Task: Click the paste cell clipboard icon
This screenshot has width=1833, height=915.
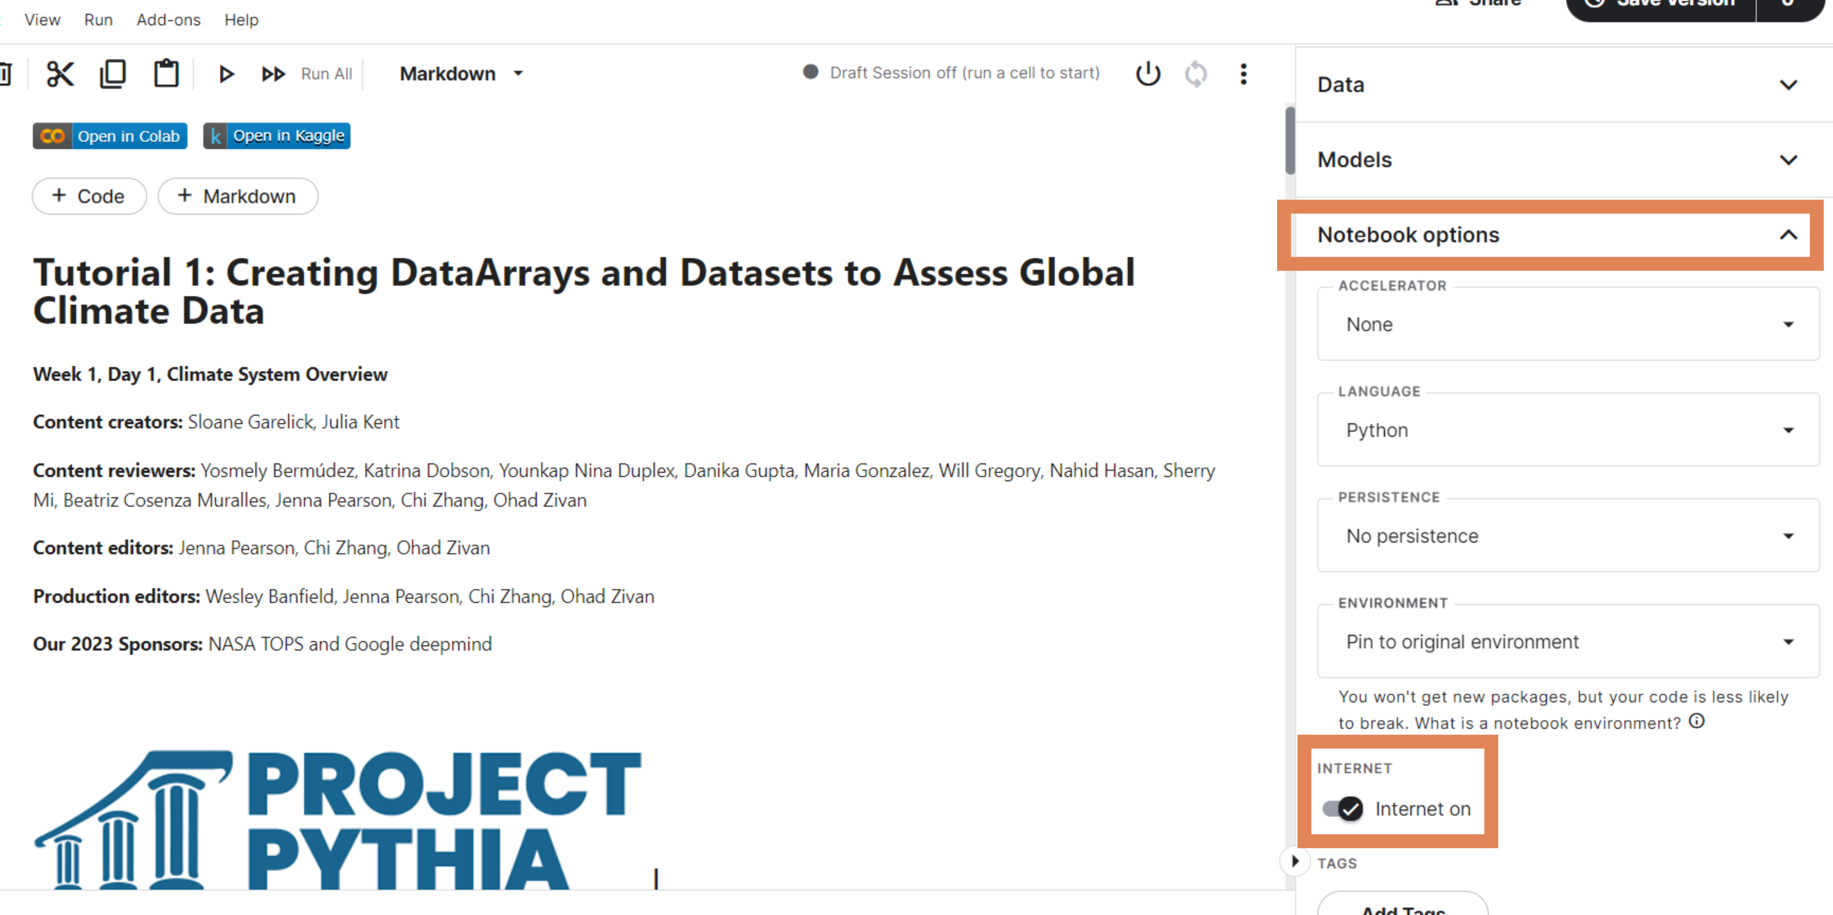Action: click(166, 74)
